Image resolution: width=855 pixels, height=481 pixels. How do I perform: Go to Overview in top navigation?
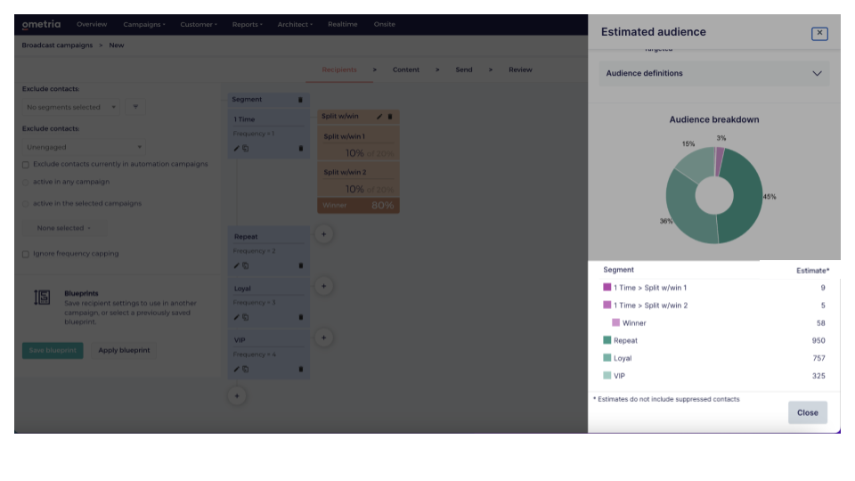point(92,25)
